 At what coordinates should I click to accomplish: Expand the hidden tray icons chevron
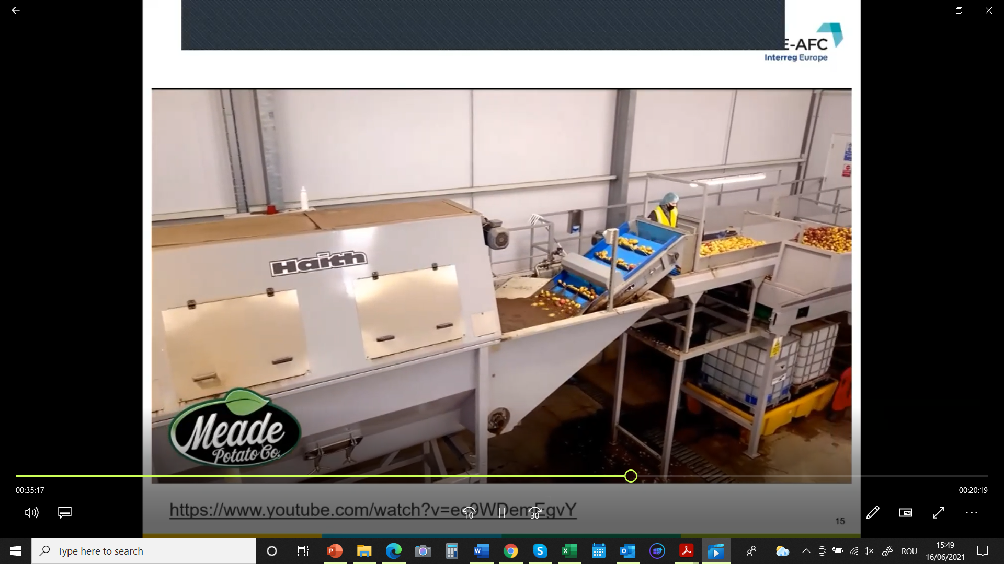point(806,551)
